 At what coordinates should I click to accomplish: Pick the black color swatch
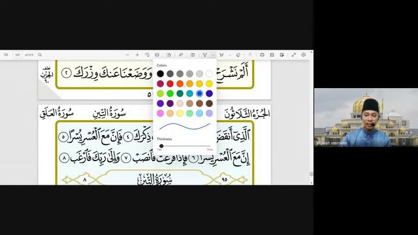pos(160,74)
